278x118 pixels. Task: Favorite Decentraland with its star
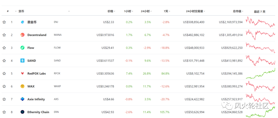(4, 35)
